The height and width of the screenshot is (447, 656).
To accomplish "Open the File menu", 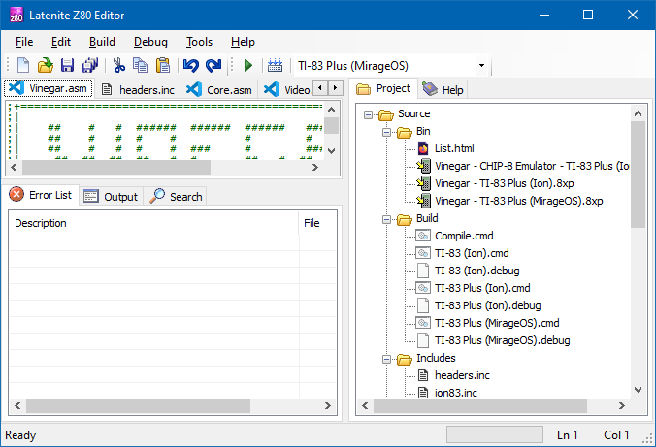I will click(24, 42).
